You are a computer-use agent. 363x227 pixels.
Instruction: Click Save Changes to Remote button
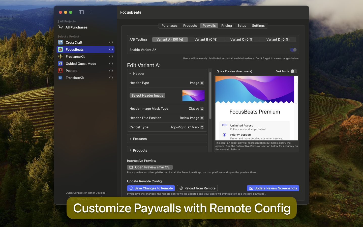coord(151,188)
